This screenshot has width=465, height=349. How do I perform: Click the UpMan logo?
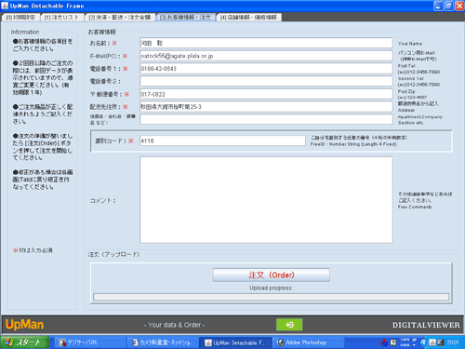point(25,325)
